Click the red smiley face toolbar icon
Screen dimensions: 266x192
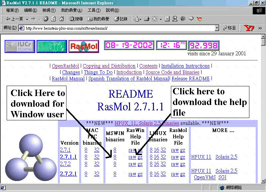tap(199, 19)
